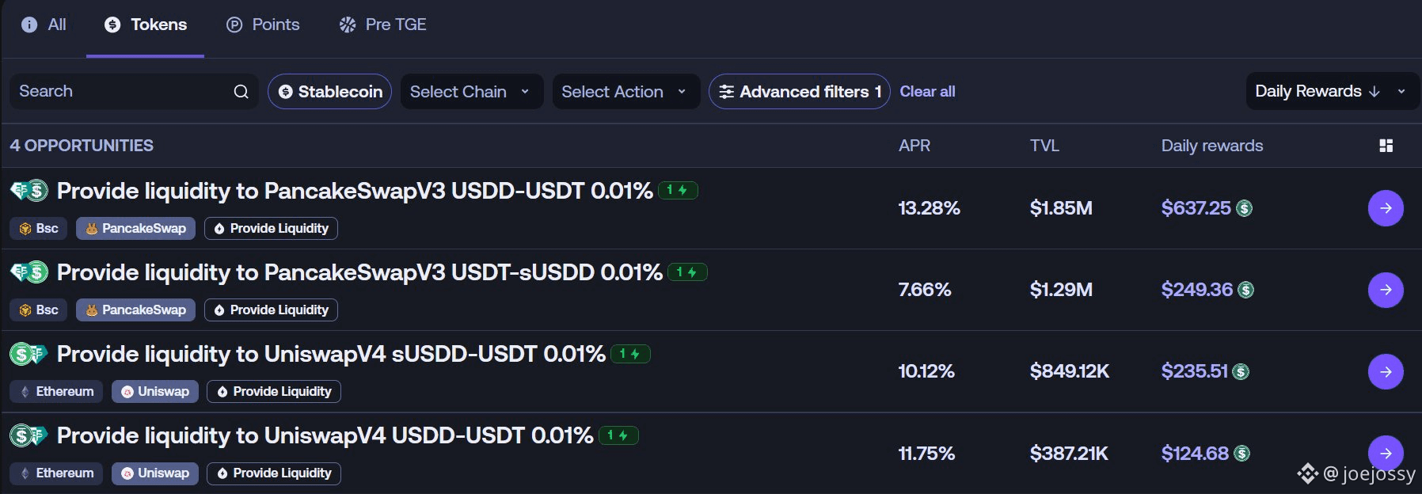
Task: Click the Clear all filters link
Action: [927, 92]
